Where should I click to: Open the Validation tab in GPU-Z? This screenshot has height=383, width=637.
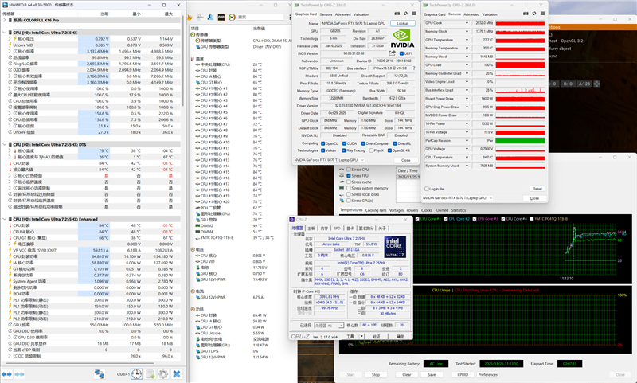[x=361, y=14]
